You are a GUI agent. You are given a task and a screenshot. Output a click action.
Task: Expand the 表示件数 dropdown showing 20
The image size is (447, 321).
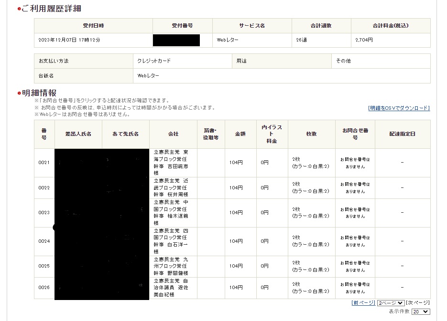[x=420, y=312]
